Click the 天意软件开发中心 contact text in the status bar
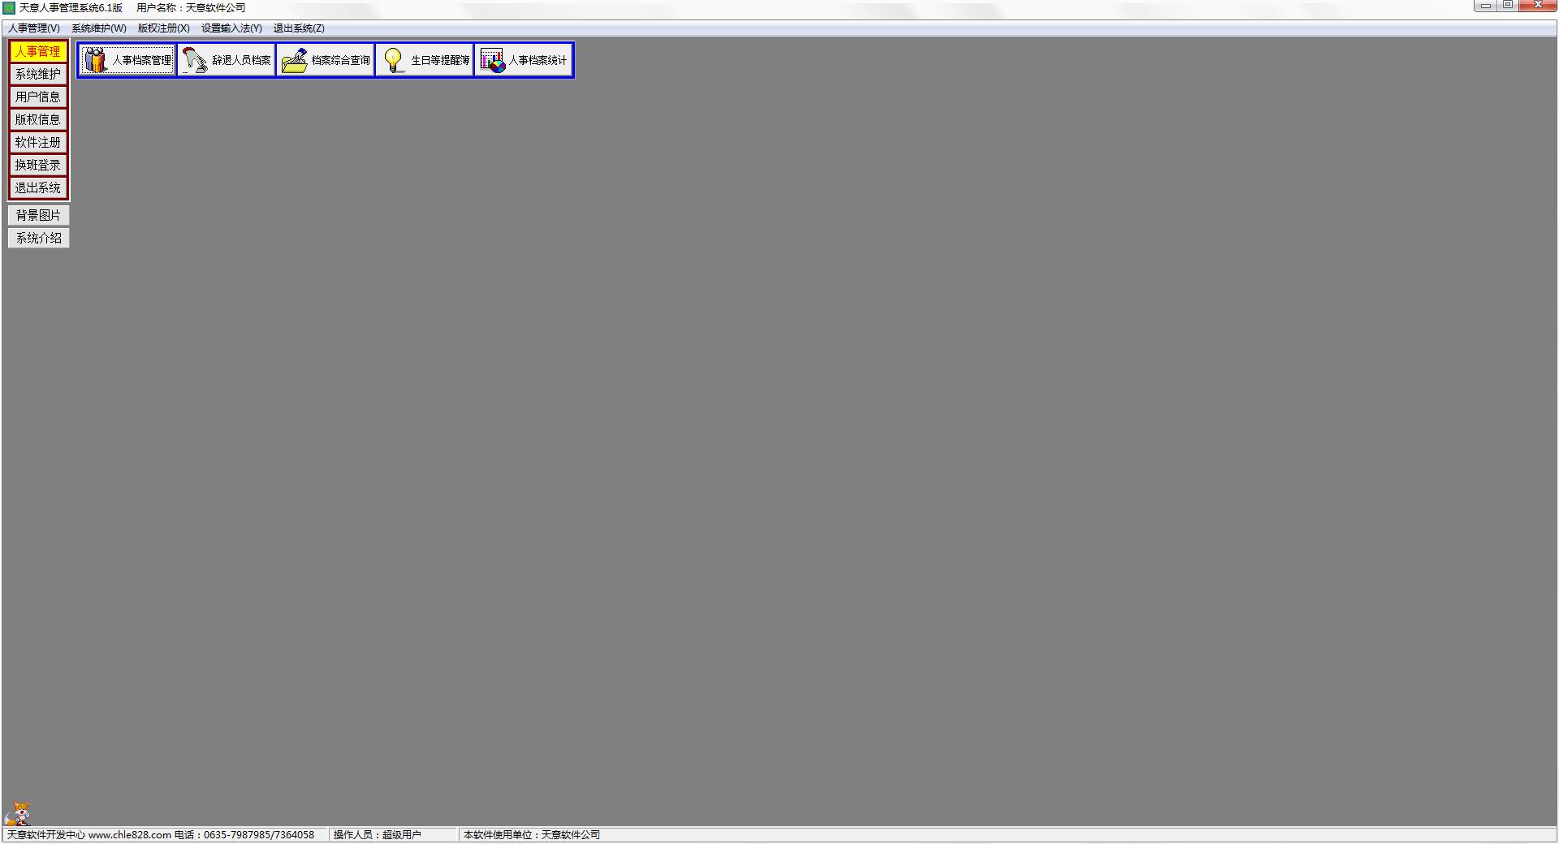The width and height of the screenshot is (1559, 844). pos(161,835)
